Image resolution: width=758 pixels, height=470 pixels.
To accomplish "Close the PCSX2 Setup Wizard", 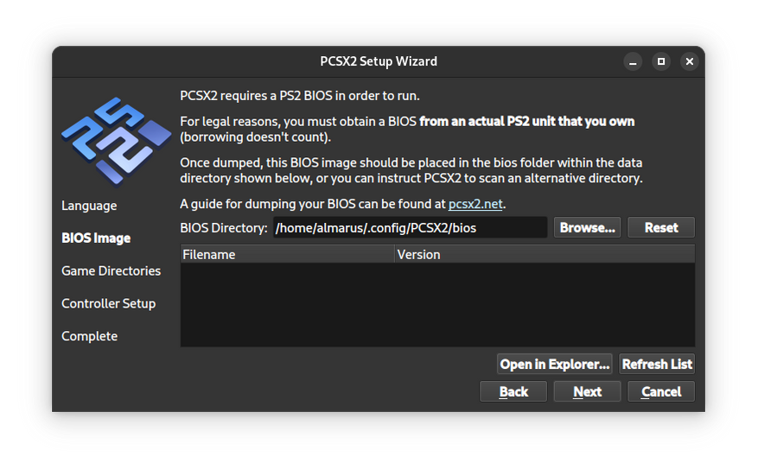I will 690,61.
